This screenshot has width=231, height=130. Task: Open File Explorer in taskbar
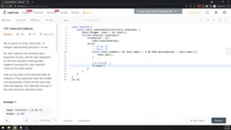(x=9, y=127)
